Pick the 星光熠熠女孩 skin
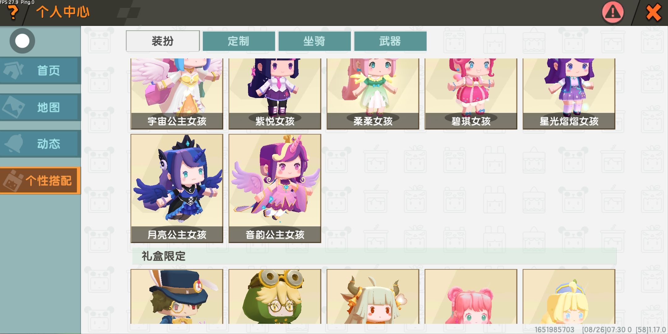 tap(569, 94)
